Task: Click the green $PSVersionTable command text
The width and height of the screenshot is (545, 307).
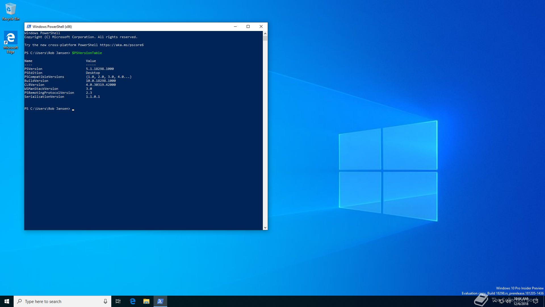Action: (x=87, y=53)
